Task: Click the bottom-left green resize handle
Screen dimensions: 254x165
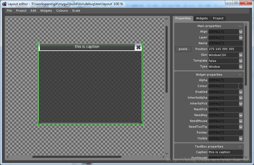Action: coord(37,125)
